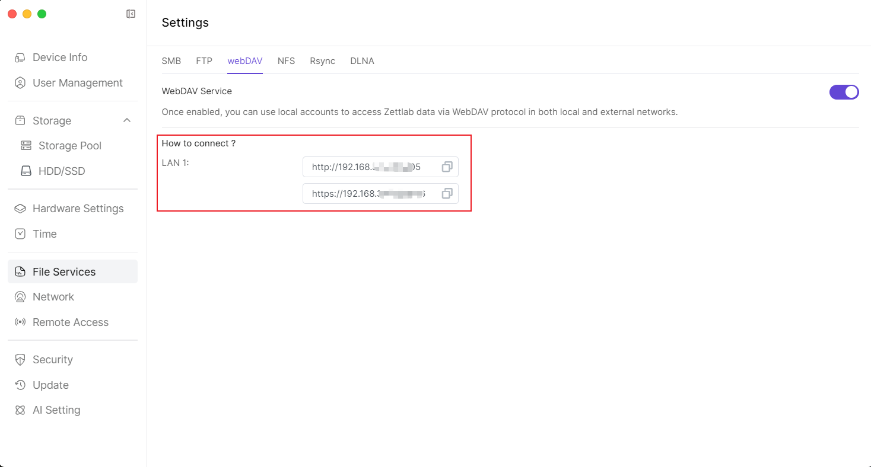Click the Storage Pool icon
The width and height of the screenshot is (871, 467).
pyautogui.click(x=26, y=146)
